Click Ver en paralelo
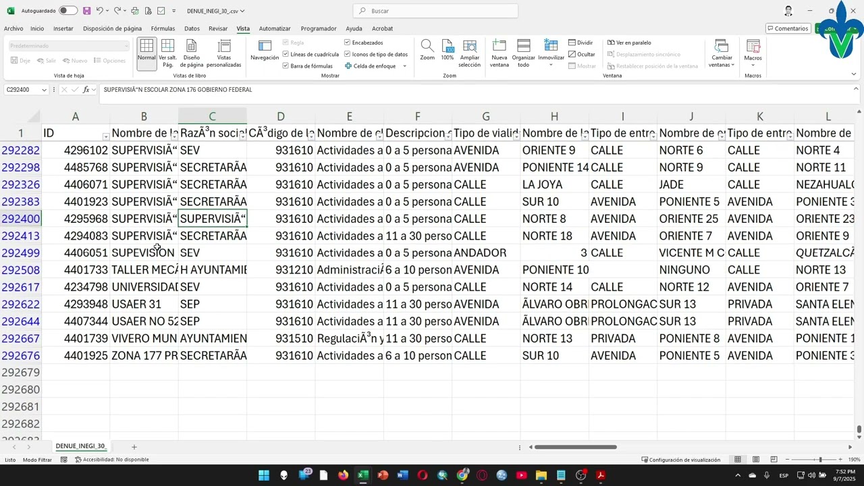This screenshot has width=864, height=486. 629,43
